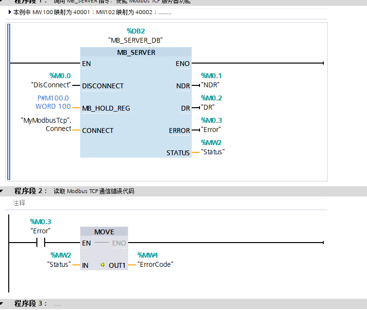Select the "Error" output tag on MB_SERVER
Screen dimensions: 367x310
(x=211, y=130)
